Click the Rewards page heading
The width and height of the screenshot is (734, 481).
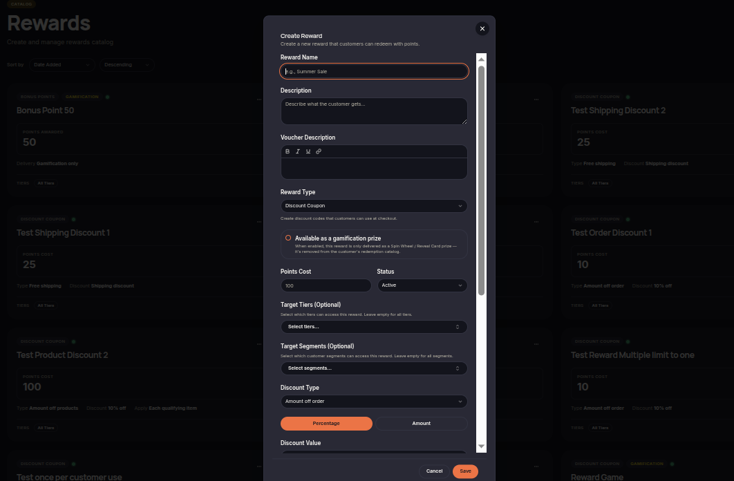click(x=48, y=23)
